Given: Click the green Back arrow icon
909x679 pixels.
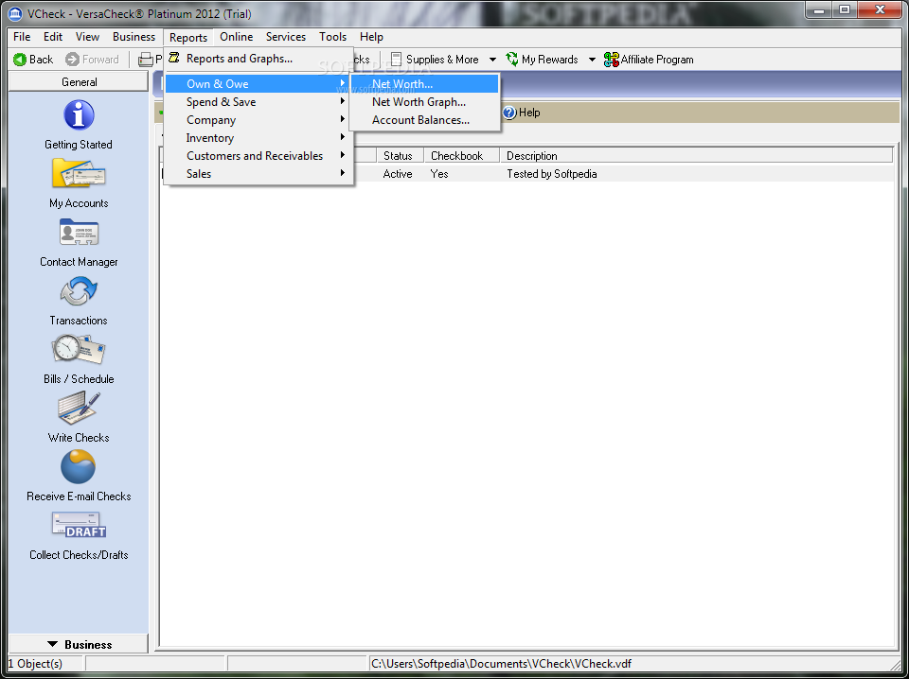Looking at the screenshot, I should pos(20,59).
